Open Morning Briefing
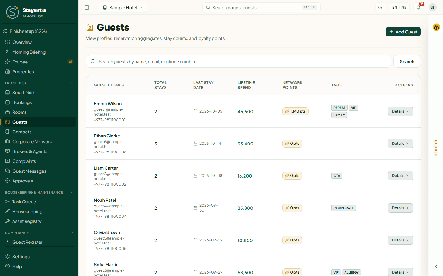The width and height of the screenshot is (443, 276). 39,52
